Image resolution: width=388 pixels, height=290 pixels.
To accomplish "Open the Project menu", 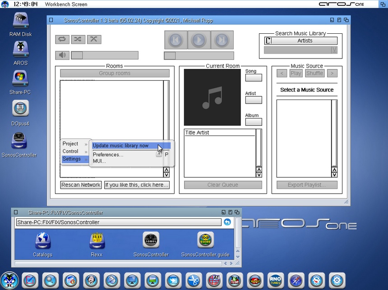I will [x=75, y=144].
